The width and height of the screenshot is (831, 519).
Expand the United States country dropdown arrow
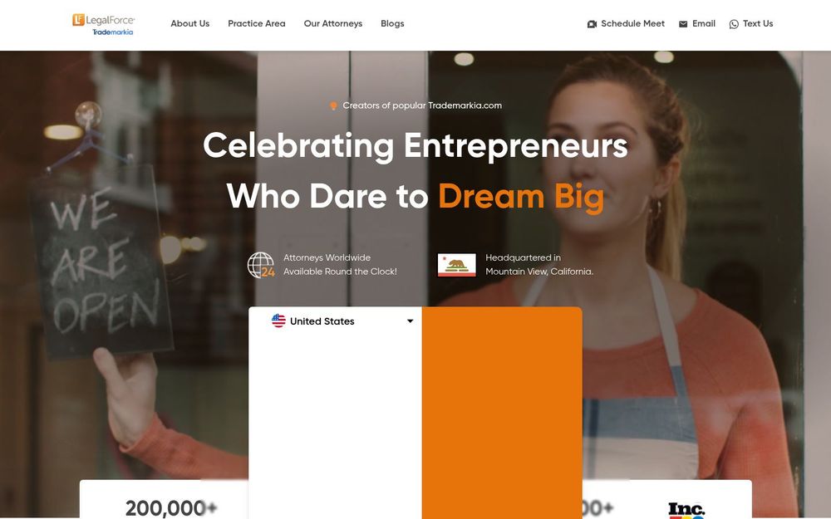410,321
